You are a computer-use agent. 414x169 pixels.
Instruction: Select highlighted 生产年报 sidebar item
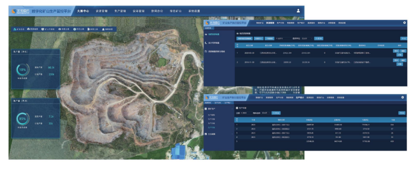pos(211,127)
